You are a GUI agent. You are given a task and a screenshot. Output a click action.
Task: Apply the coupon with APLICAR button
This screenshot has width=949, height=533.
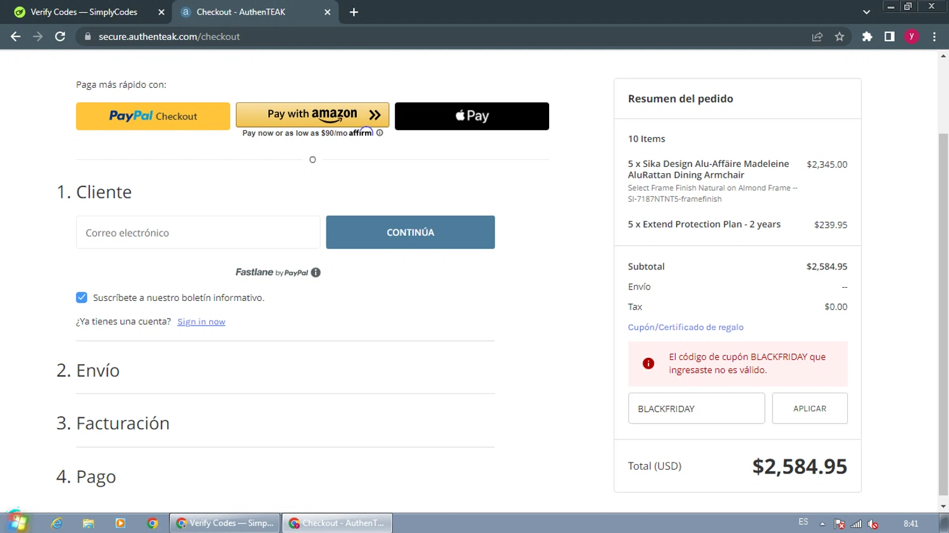coord(810,408)
